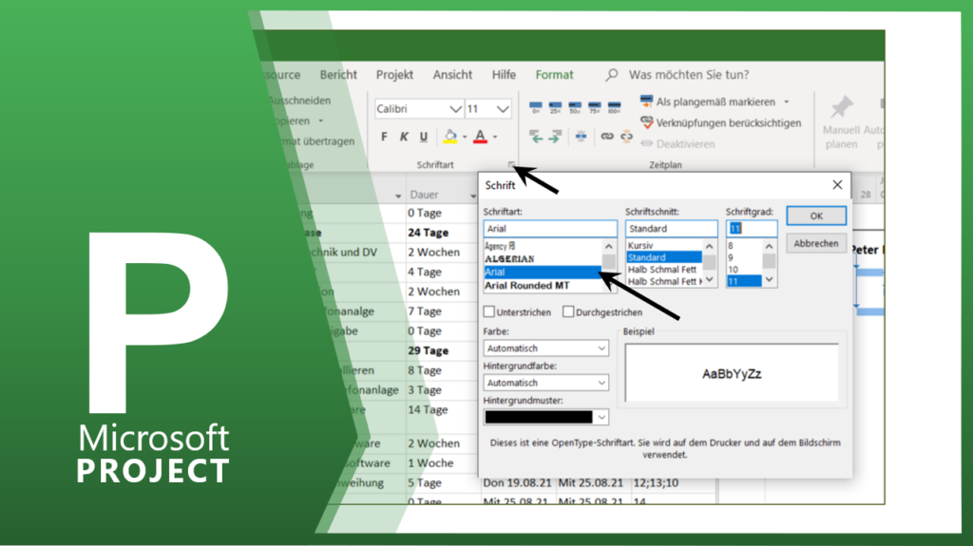Outdent task with green left arrow
The width and height of the screenshot is (973, 546).
point(536,137)
